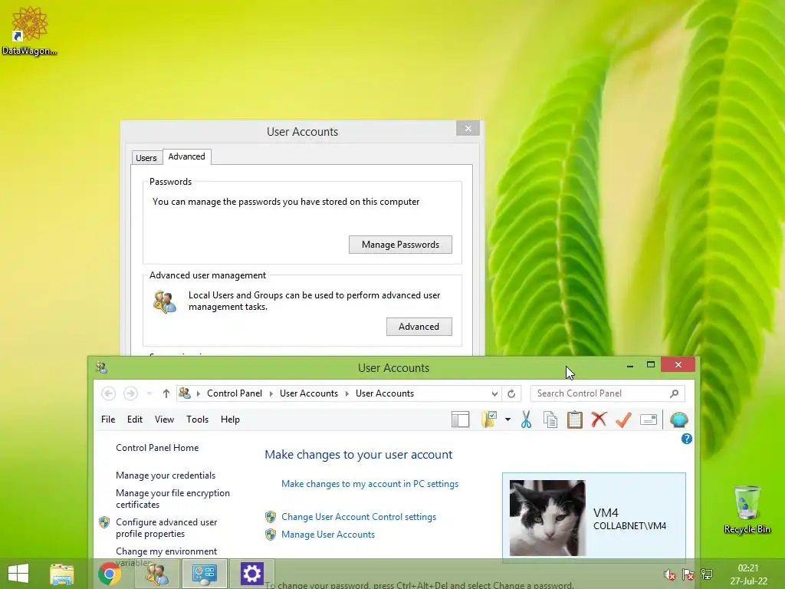785x589 pixels.
Task: Click the blue shell toolbar icon
Action: 679,420
